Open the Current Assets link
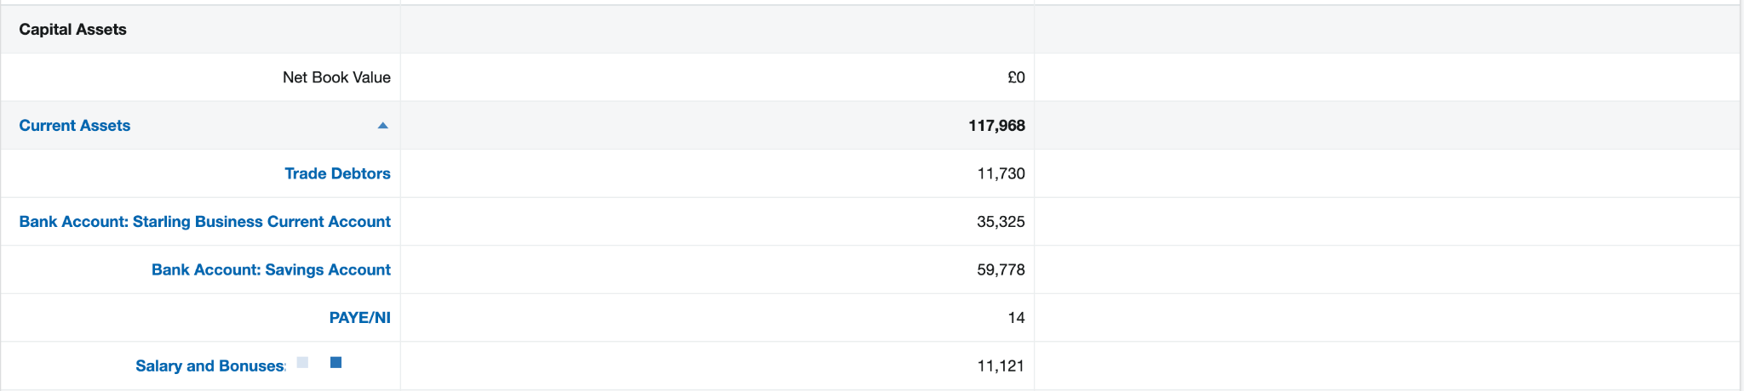Viewport: 1744px width, 391px height. coord(75,125)
